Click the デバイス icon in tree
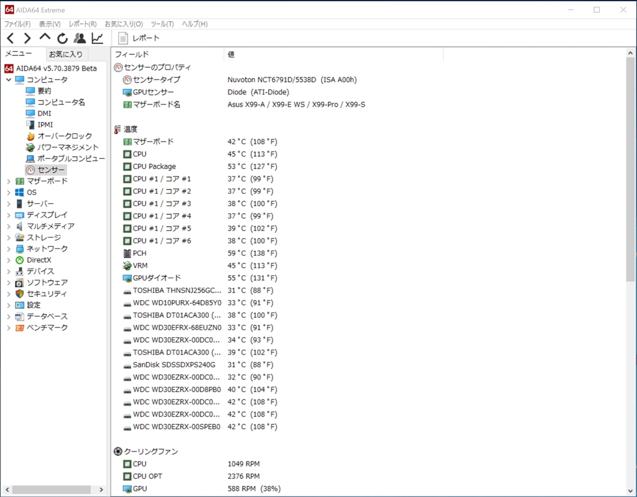 (19, 271)
